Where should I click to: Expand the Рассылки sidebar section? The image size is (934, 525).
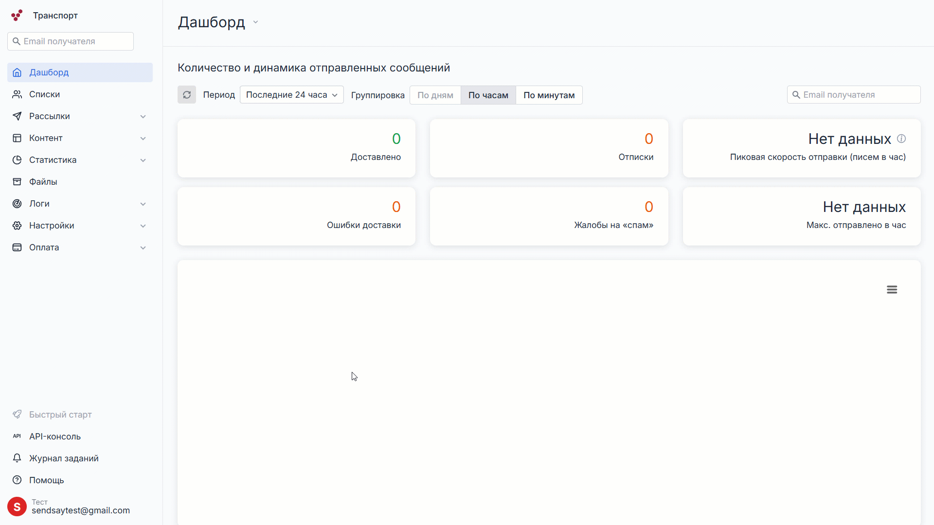click(x=143, y=116)
